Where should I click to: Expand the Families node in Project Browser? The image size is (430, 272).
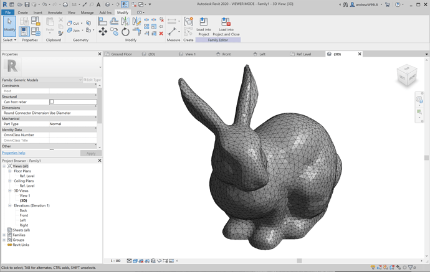[4, 235]
